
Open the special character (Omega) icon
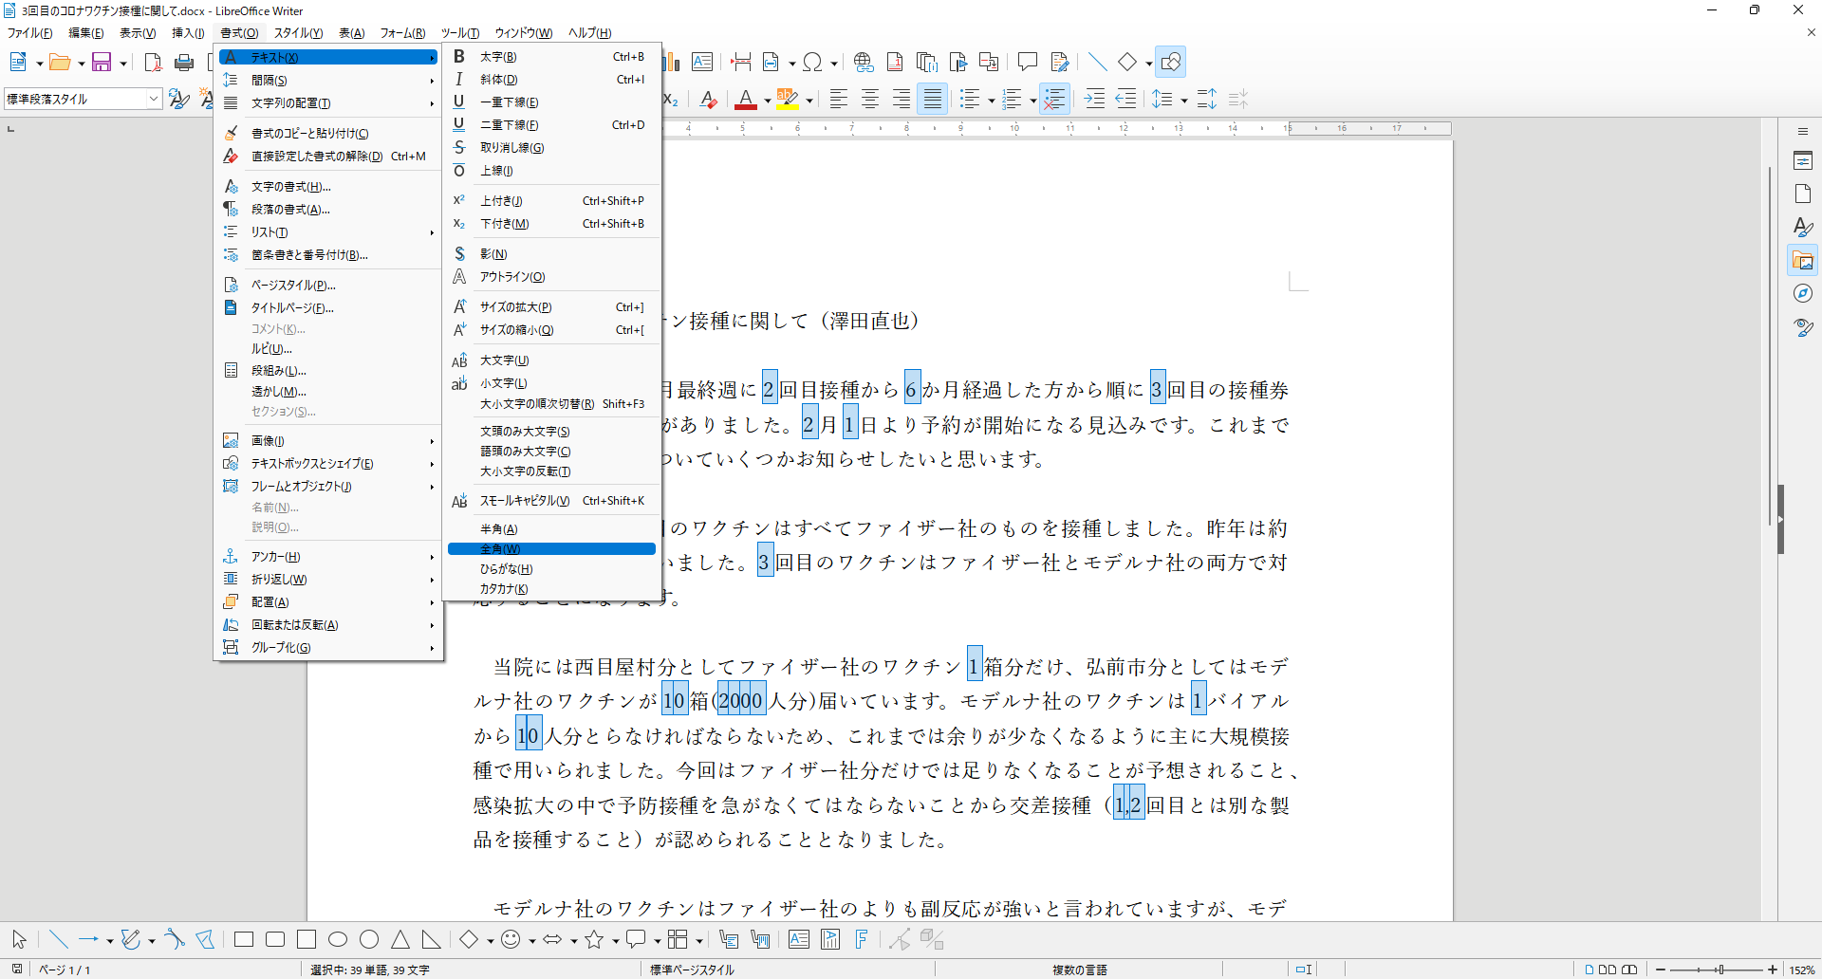[812, 63]
